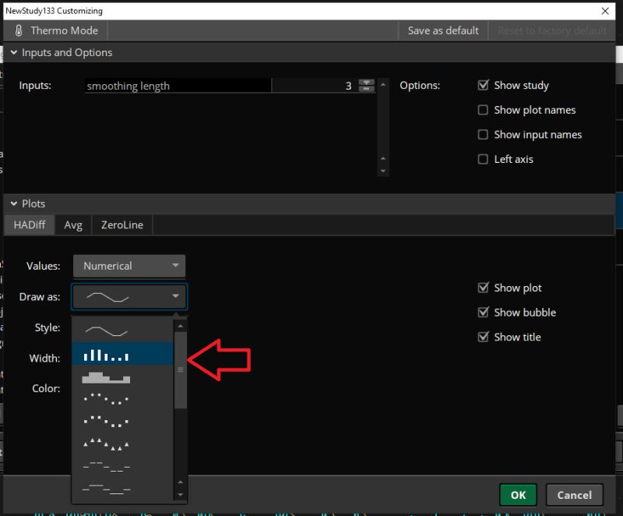Collapse the Inputs and Options section
Image resolution: width=623 pixels, height=516 pixels.
click(13, 52)
